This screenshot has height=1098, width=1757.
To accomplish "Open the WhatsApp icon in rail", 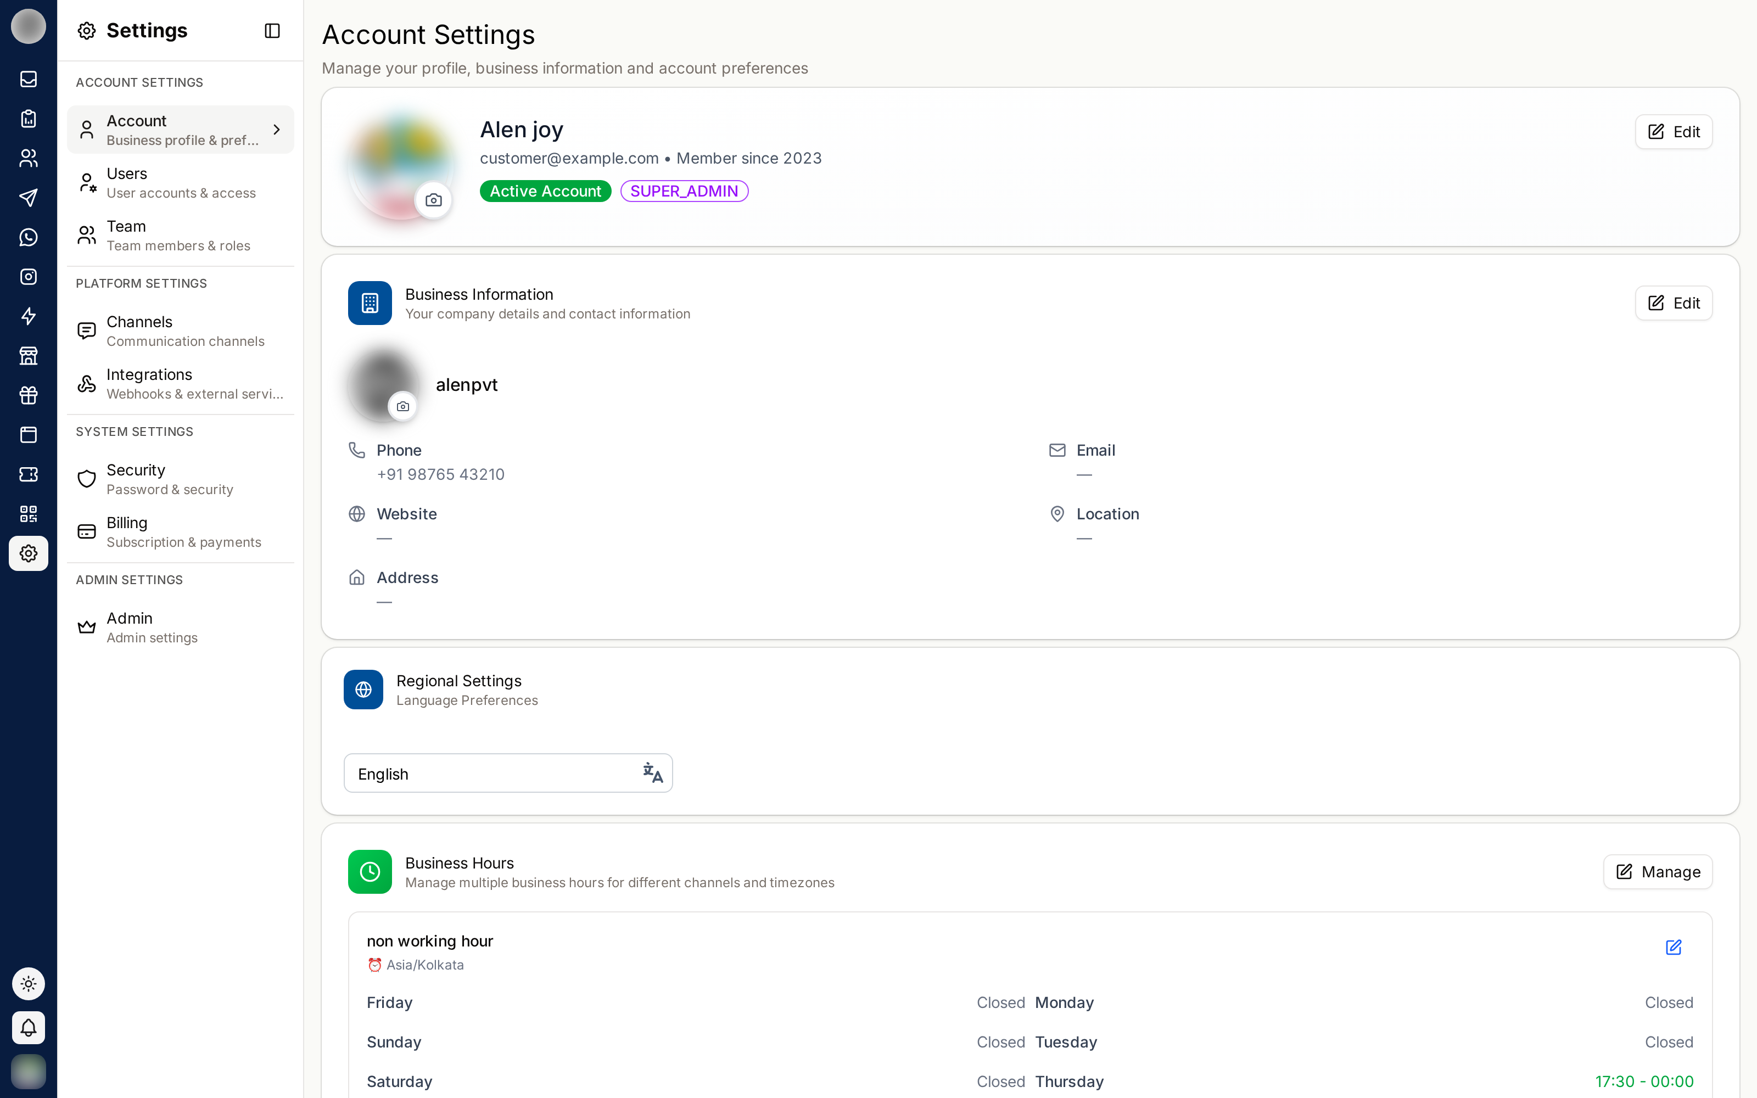I will point(29,238).
